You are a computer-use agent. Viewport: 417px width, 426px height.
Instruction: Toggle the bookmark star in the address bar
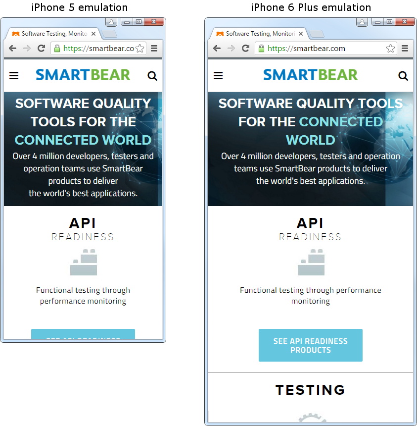pos(391,48)
